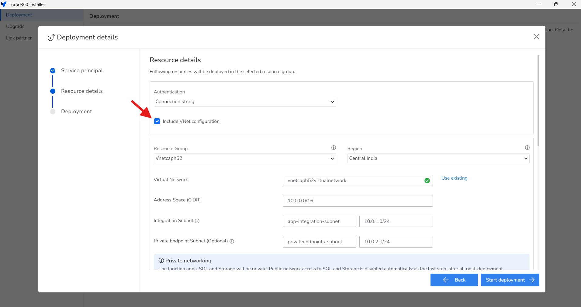Click the Resource Group info icon
This screenshot has width=581, height=307.
pos(334,148)
